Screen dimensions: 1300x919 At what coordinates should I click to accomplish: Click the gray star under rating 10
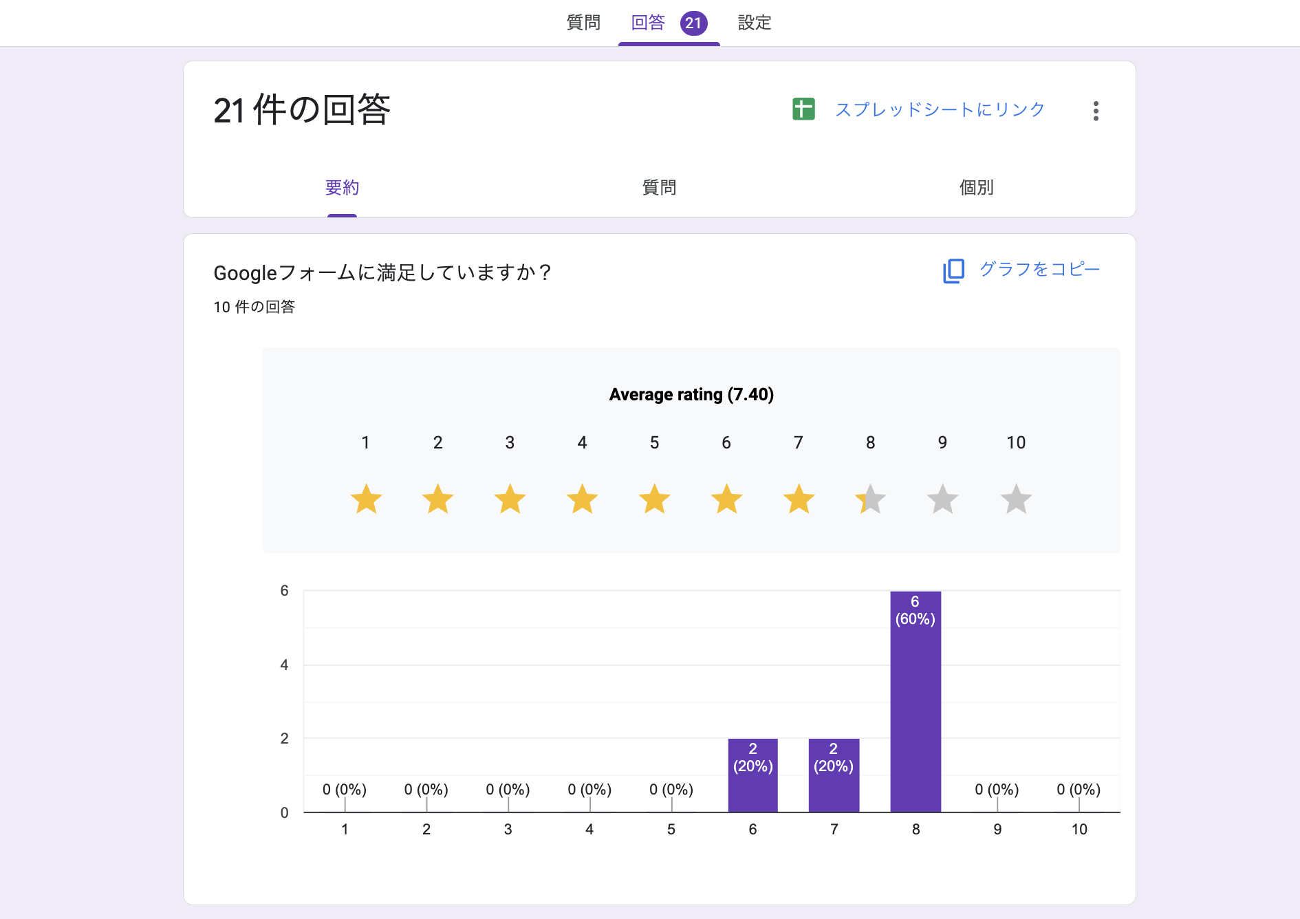(x=1016, y=499)
